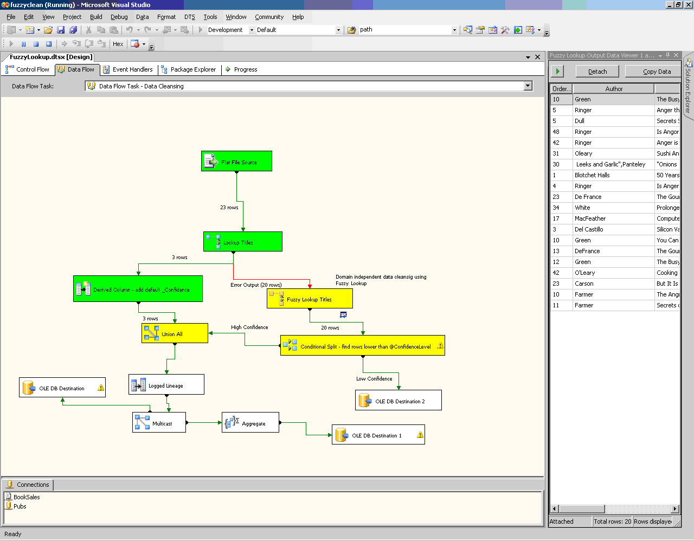Image resolution: width=694 pixels, height=541 pixels.
Task: Switch to the Control Flow tab
Action: tap(27, 69)
